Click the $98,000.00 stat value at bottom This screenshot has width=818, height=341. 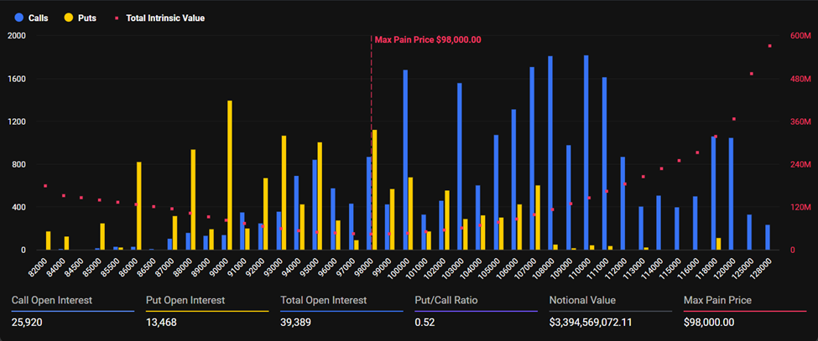(709, 323)
